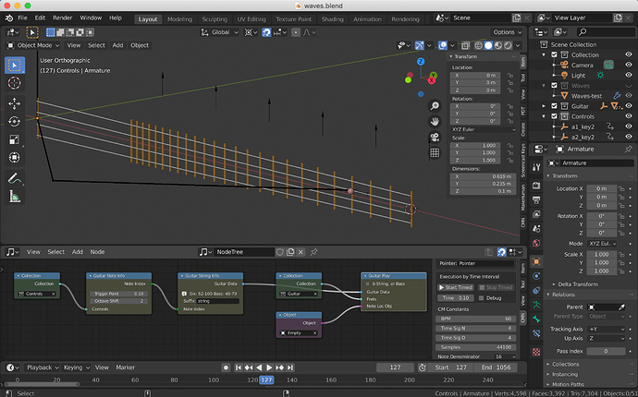Switch to the Shading workspace tab

333,19
